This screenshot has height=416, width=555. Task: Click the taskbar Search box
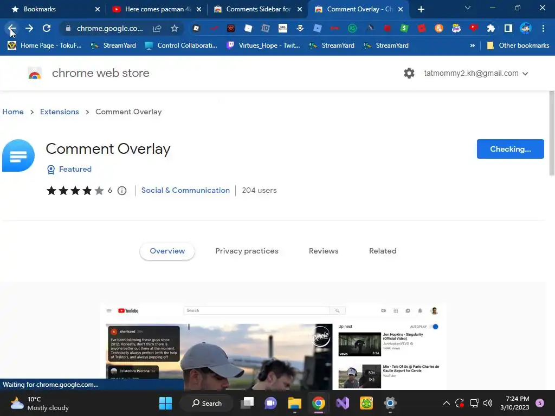(x=206, y=403)
